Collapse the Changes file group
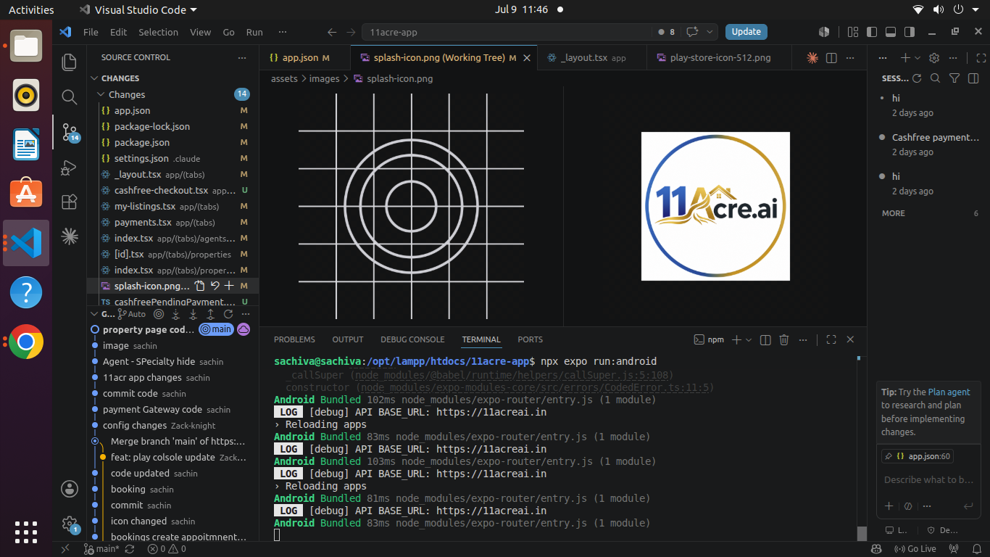The height and width of the screenshot is (557, 990). click(101, 94)
